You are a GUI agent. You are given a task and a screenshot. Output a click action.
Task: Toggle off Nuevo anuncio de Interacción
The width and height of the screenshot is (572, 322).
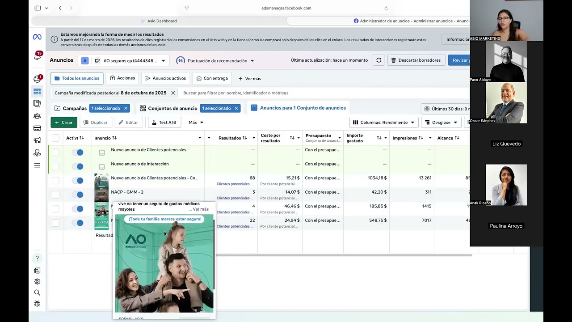point(77,166)
